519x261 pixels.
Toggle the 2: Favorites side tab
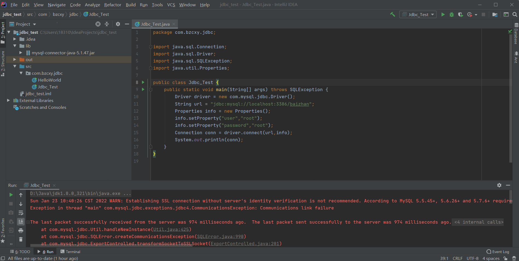3,230
